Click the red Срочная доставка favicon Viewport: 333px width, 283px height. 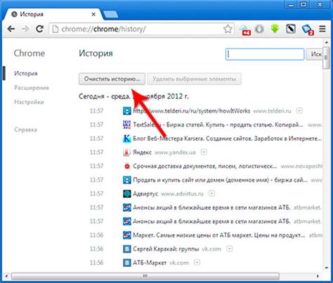coord(127,166)
